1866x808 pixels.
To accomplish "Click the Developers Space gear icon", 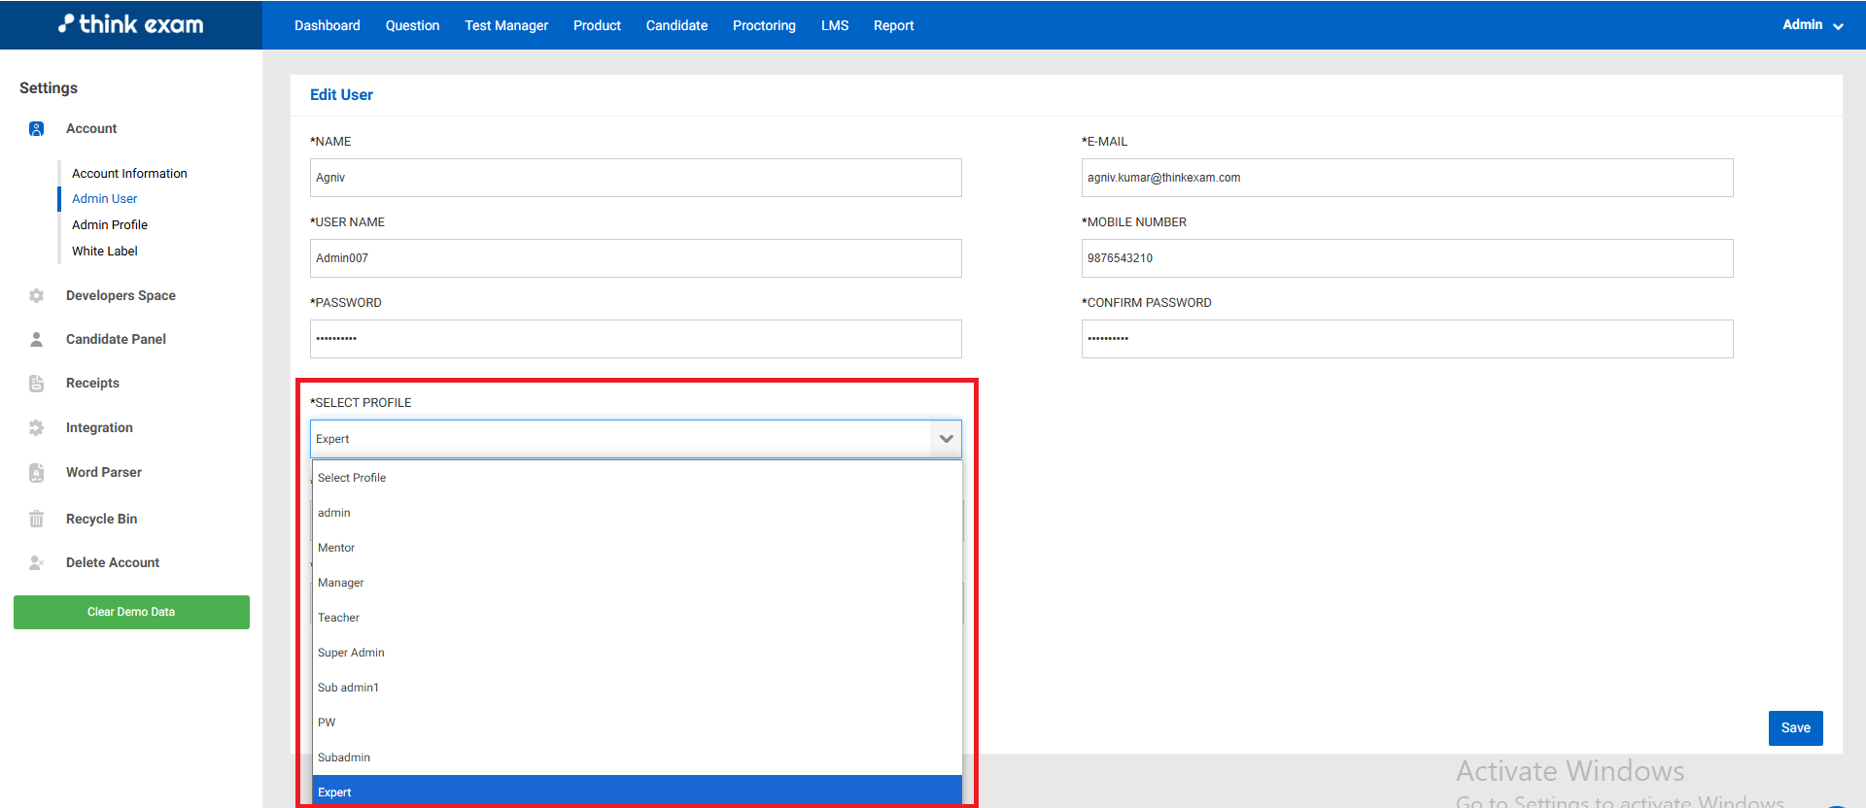I will point(36,296).
